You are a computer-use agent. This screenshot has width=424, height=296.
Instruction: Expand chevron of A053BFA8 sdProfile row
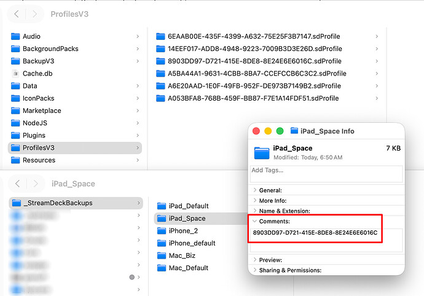pos(377,98)
